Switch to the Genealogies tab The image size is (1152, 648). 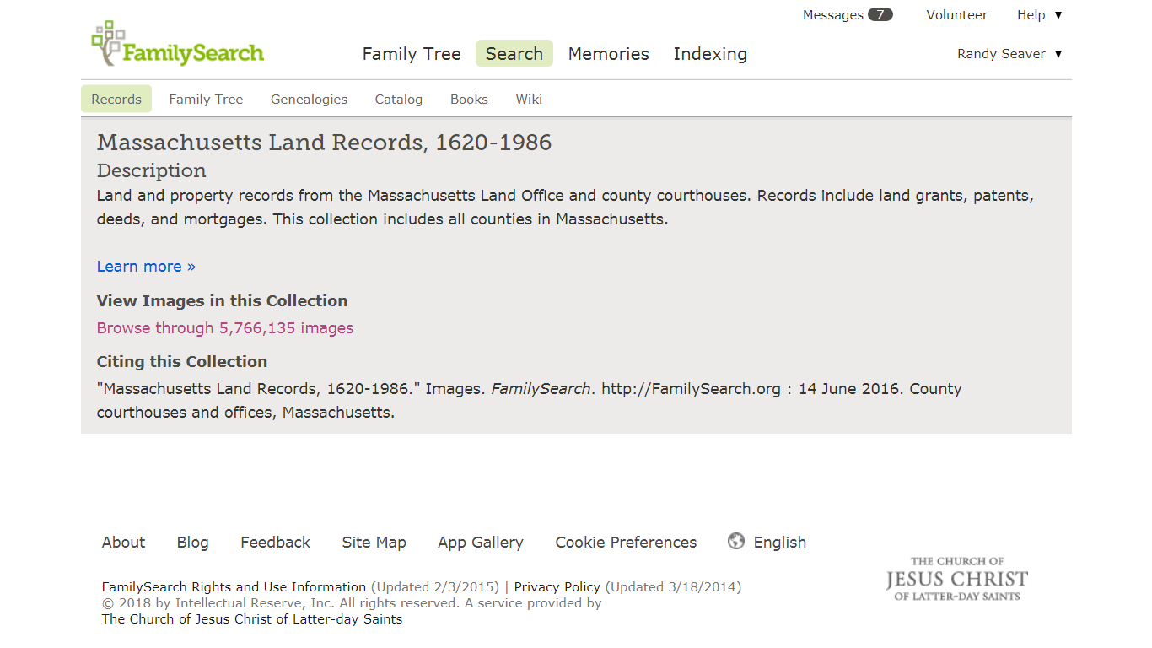tap(309, 99)
